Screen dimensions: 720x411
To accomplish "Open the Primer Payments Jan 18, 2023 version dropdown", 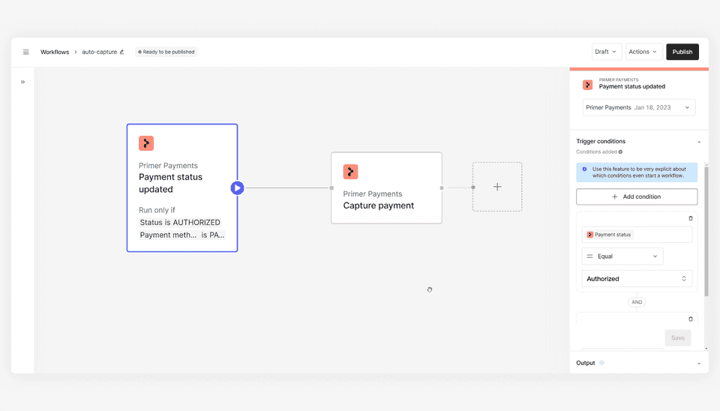I will [x=639, y=107].
